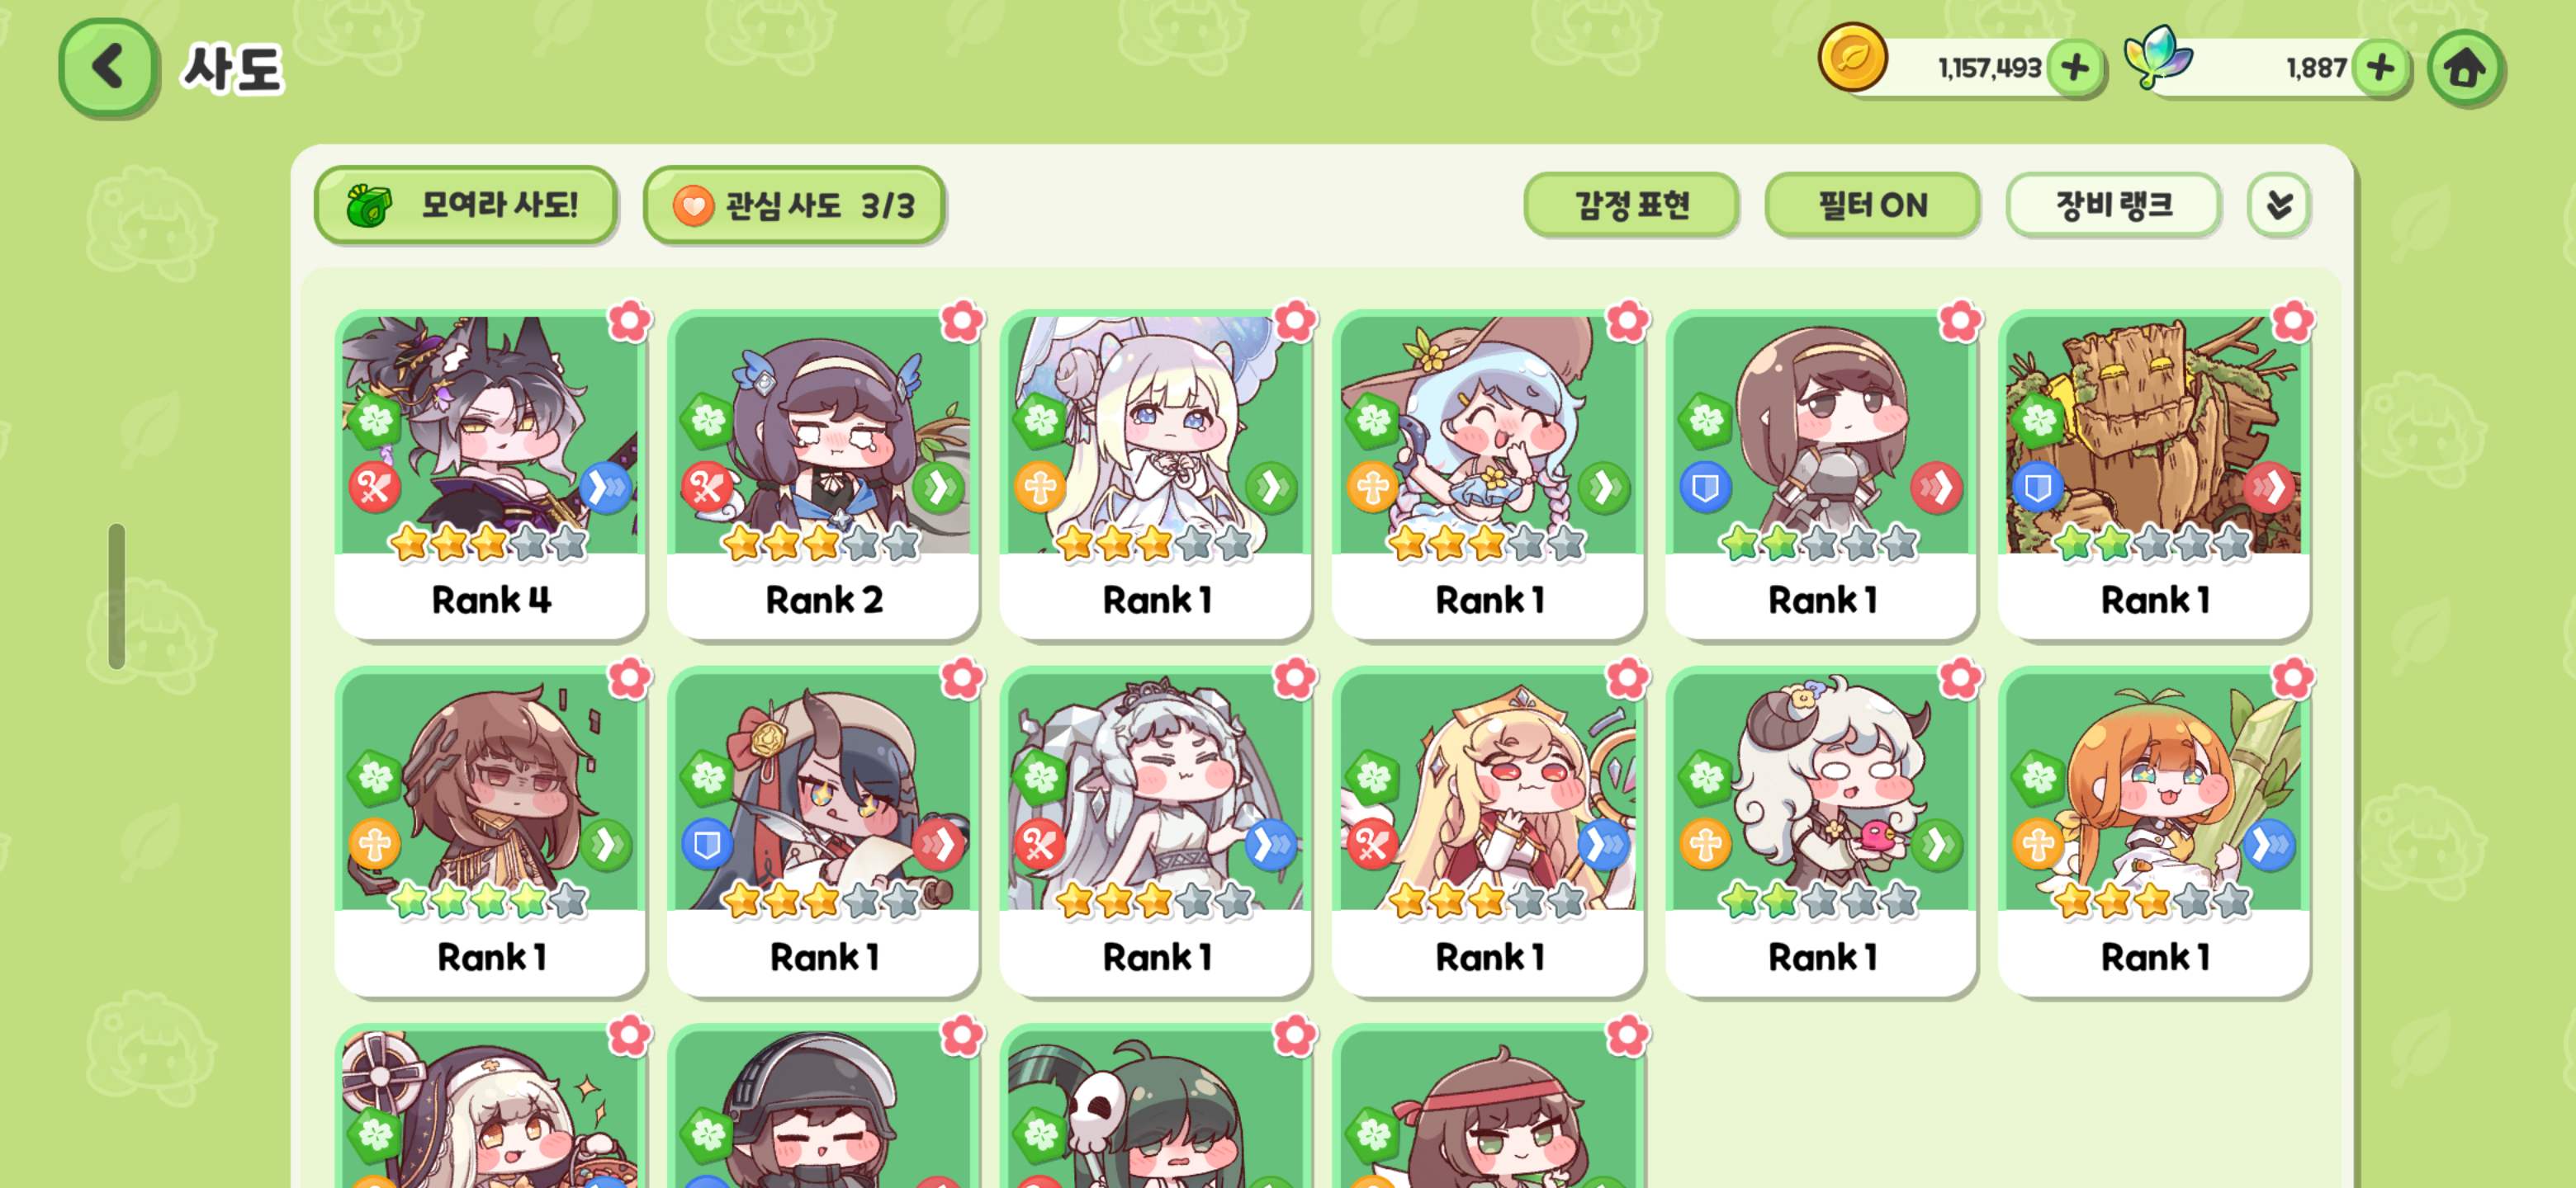Select the 모여라 사도! tab
The height and width of the screenshot is (1188, 2576).
tap(465, 205)
